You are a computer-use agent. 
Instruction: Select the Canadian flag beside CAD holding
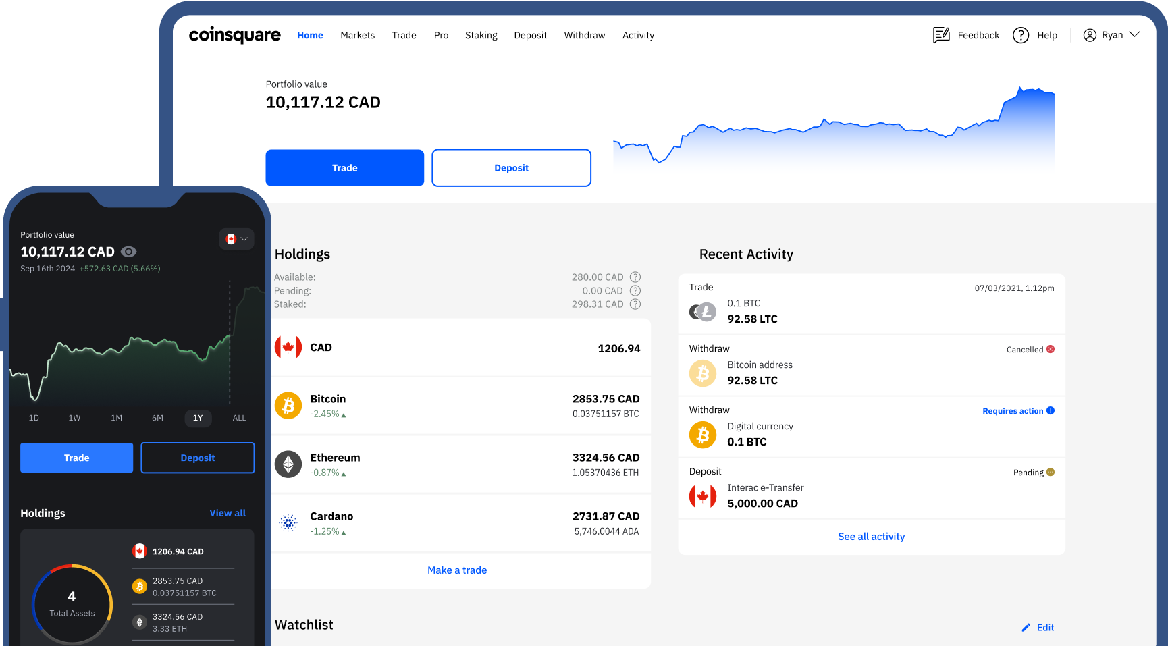288,347
